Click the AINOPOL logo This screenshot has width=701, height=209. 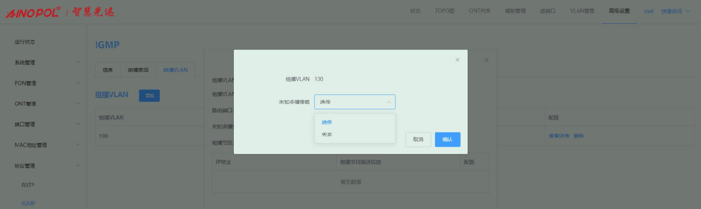point(33,12)
